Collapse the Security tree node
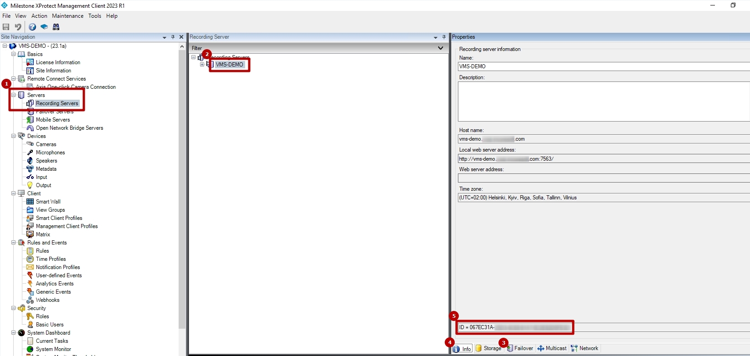 click(x=13, y=308)
